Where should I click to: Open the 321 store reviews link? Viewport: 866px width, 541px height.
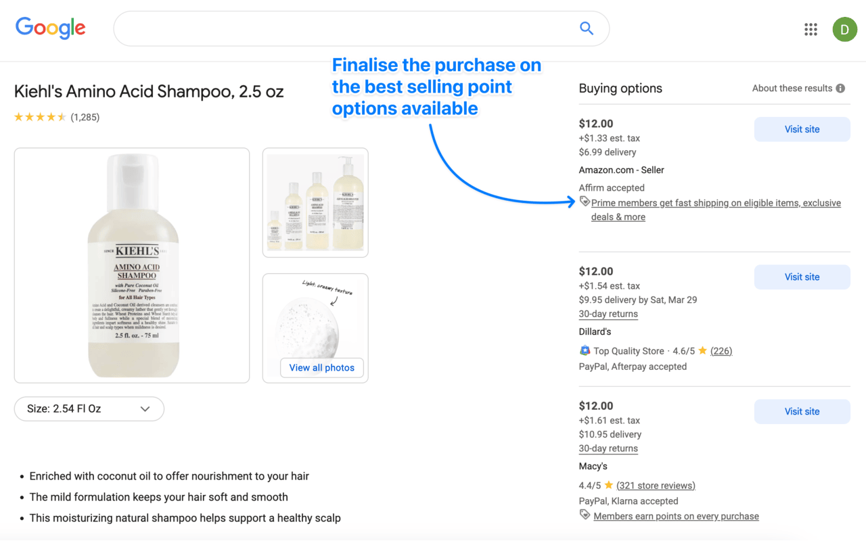tap(656, 486)
